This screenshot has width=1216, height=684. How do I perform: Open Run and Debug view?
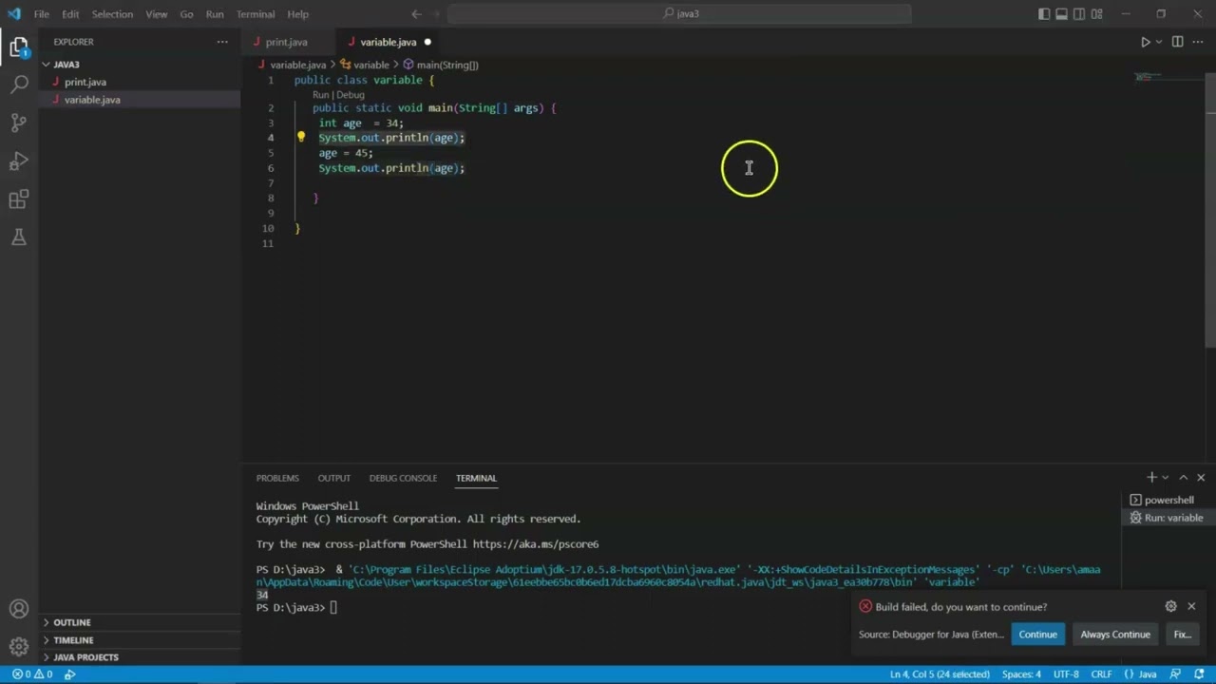pyautogui.click(x=19, y=161)
